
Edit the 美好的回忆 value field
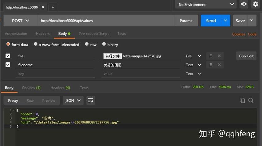coord(140,65)
